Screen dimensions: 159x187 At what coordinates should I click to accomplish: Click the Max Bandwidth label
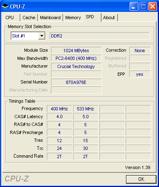pyautogui.click(x=33, y=58)
